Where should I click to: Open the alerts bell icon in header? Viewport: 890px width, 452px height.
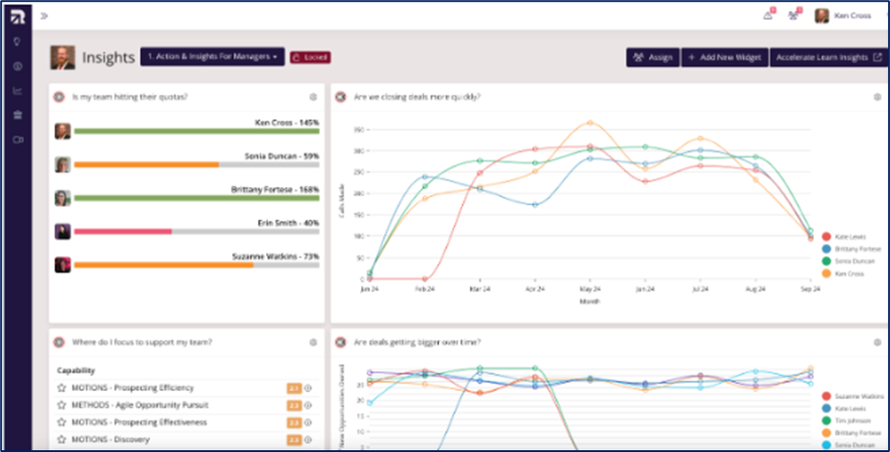click(x=768, y=15)
